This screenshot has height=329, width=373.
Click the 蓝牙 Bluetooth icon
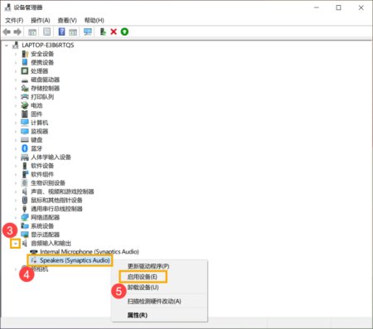tap(25, 148)
